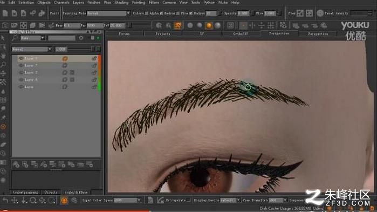The width and height of the screenshot is (377, 212).
Task: Open the Input Color Space dropdown
Action: click(127, 200)
